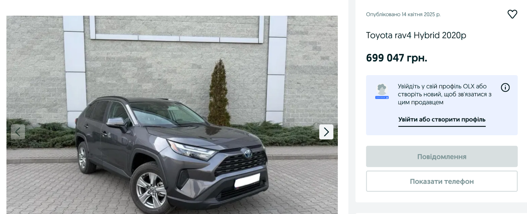Click the 'Опубліковано 14 квітня 2025 р.' date
The height and width of the screenshot is (214, 527).
point(403,15)
